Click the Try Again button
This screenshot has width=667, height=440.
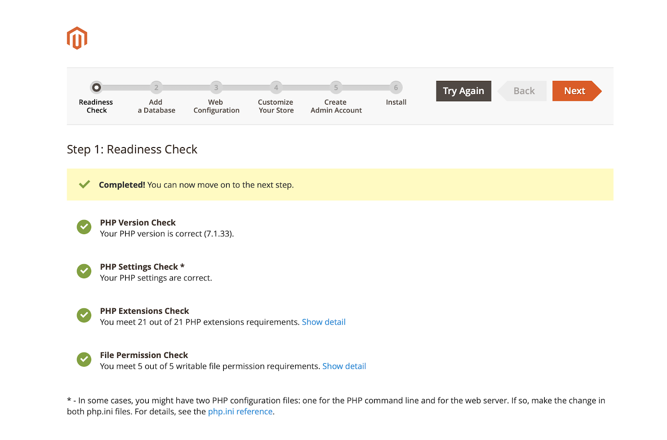pos(464,91)
